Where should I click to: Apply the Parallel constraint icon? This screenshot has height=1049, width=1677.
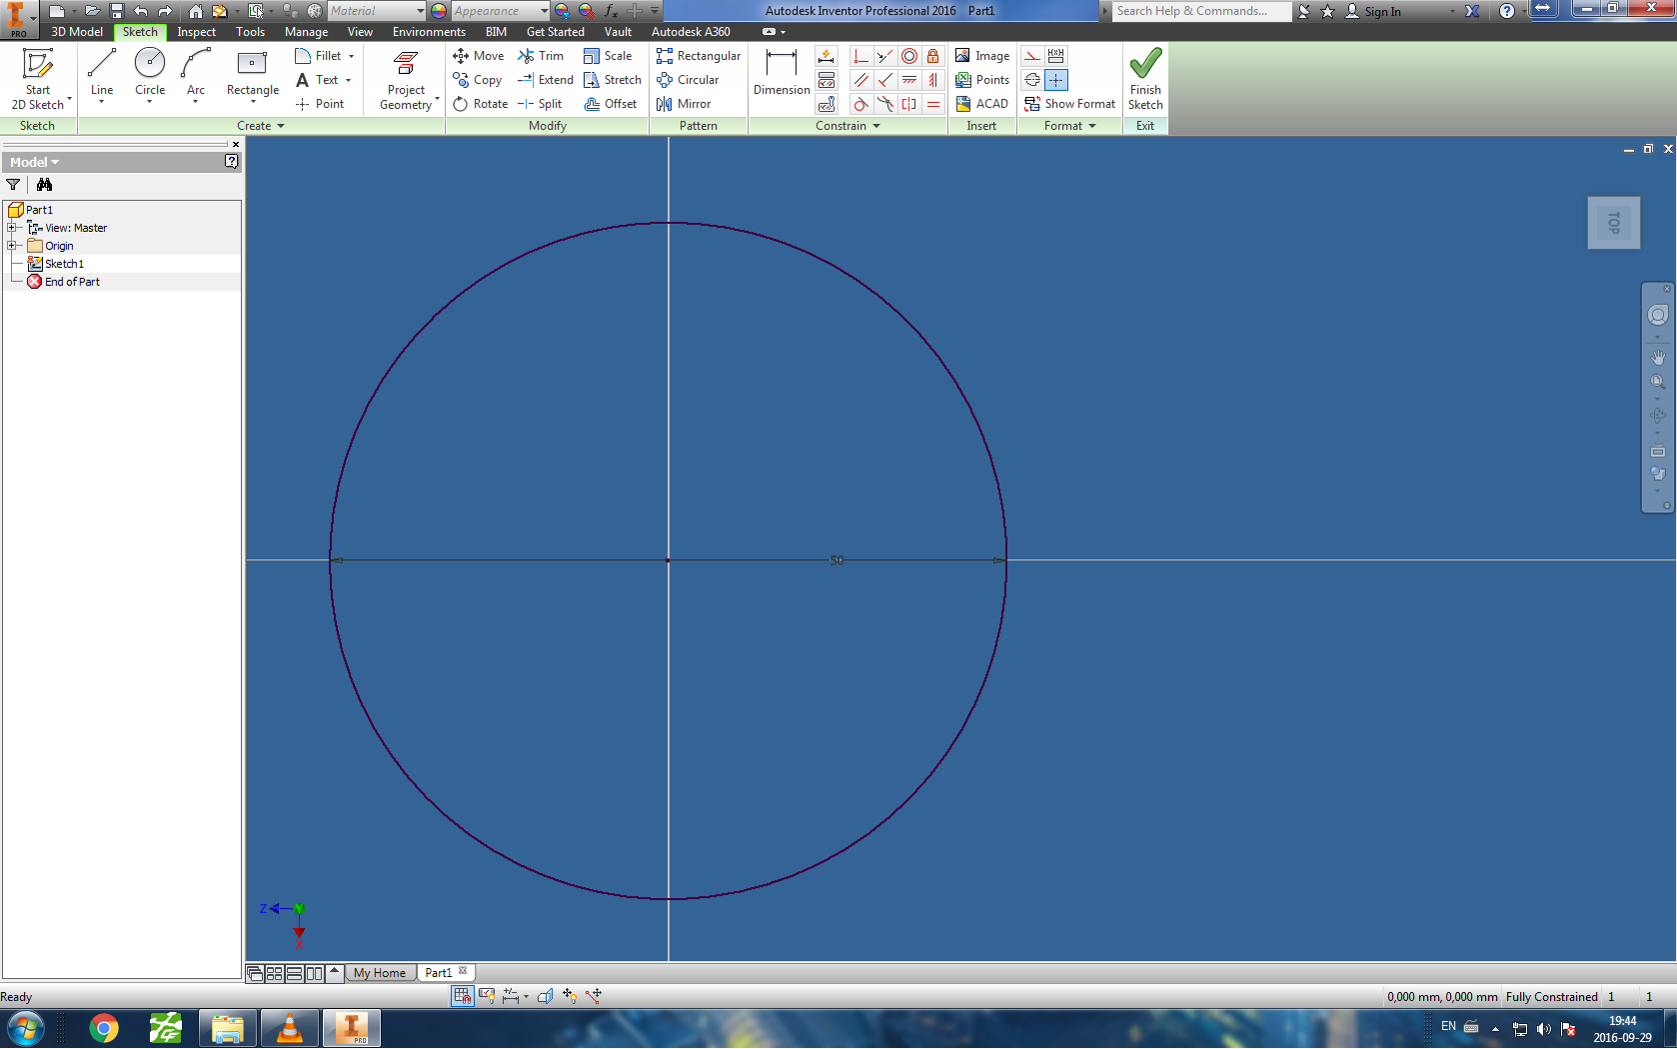tap(860, 80)
